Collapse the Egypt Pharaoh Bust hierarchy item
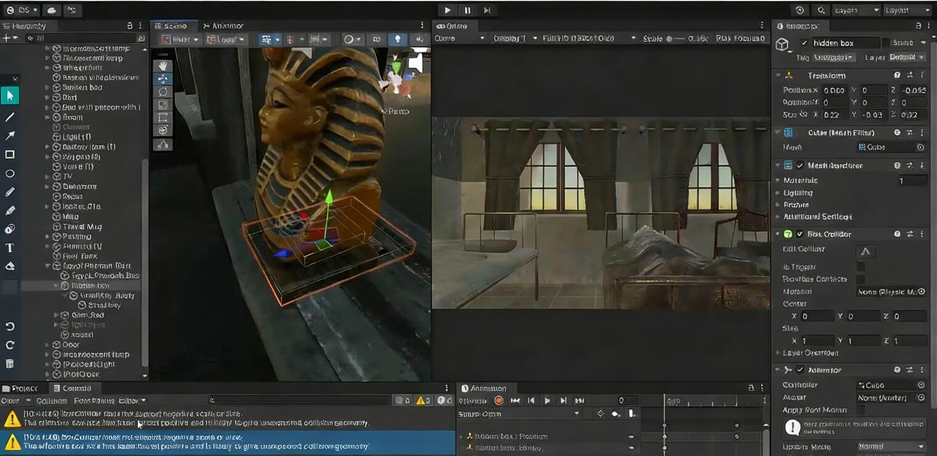 click(x=48, y=265)
